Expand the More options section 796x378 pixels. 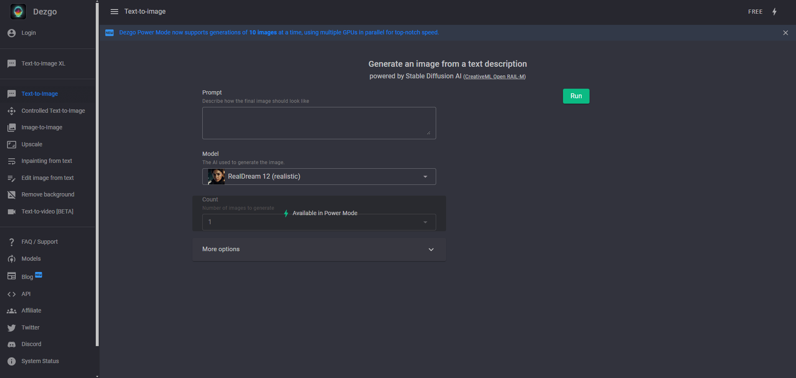(x=319, y=249)
